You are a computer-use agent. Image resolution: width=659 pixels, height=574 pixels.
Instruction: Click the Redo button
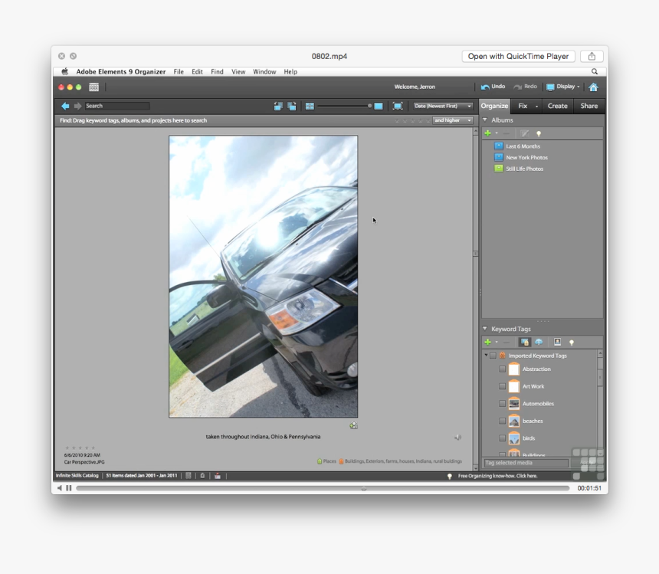526,87
